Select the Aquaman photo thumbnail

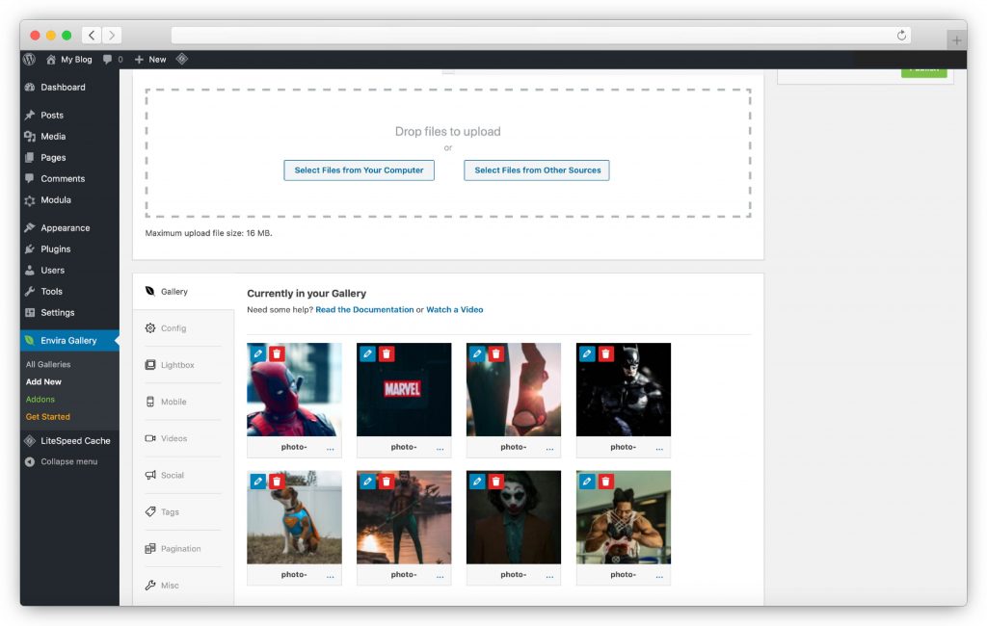[x=404, y=520]
